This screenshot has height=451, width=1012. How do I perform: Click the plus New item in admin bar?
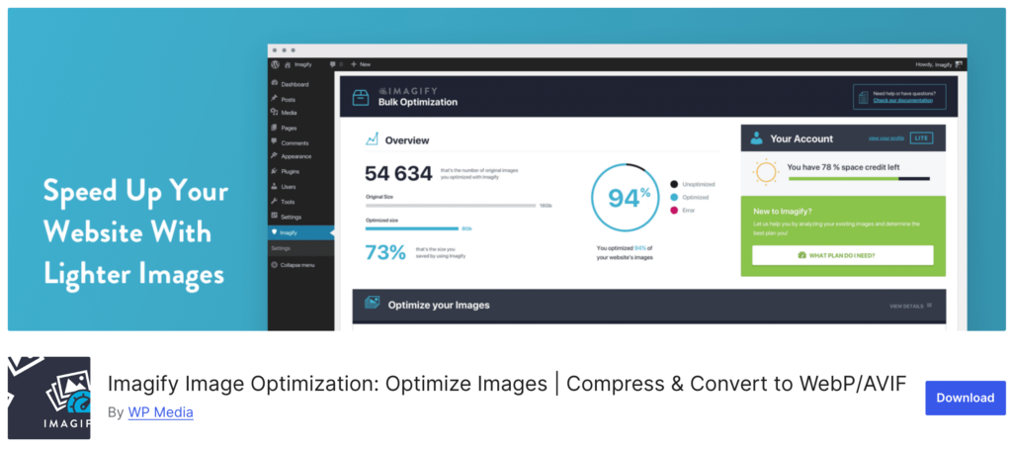click(361, 64)
